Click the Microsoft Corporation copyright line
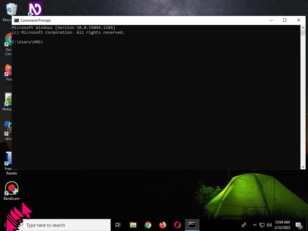 click(x=68, y=32)
